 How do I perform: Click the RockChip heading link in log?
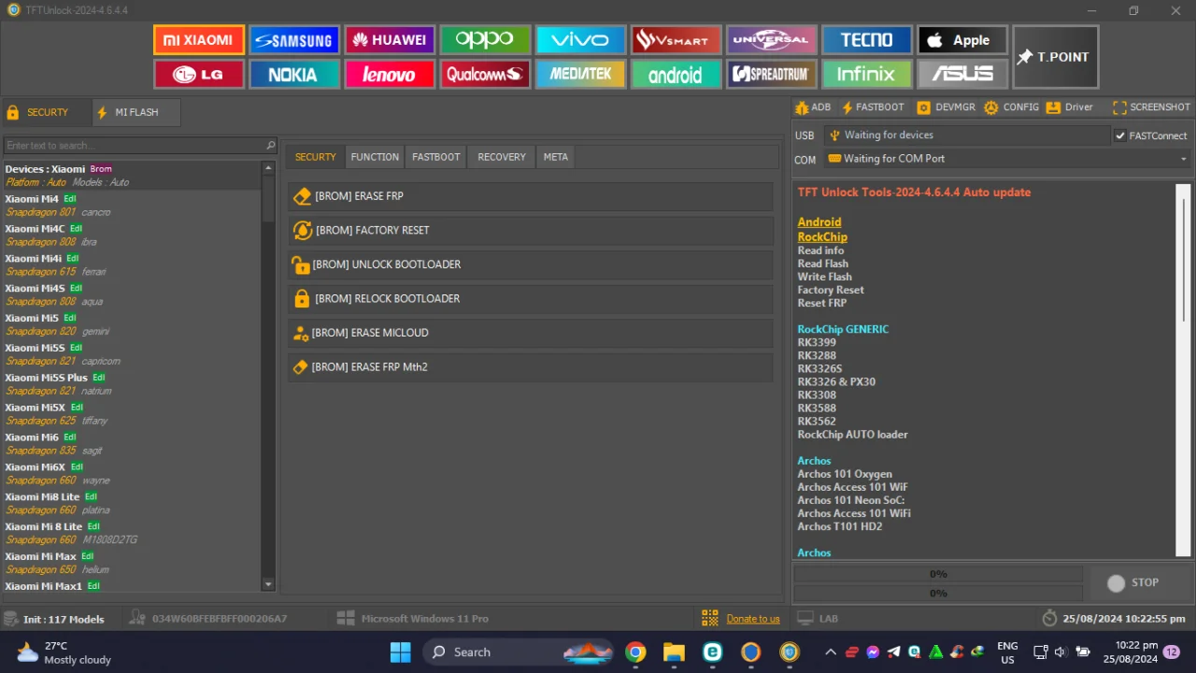coord(822,237)
